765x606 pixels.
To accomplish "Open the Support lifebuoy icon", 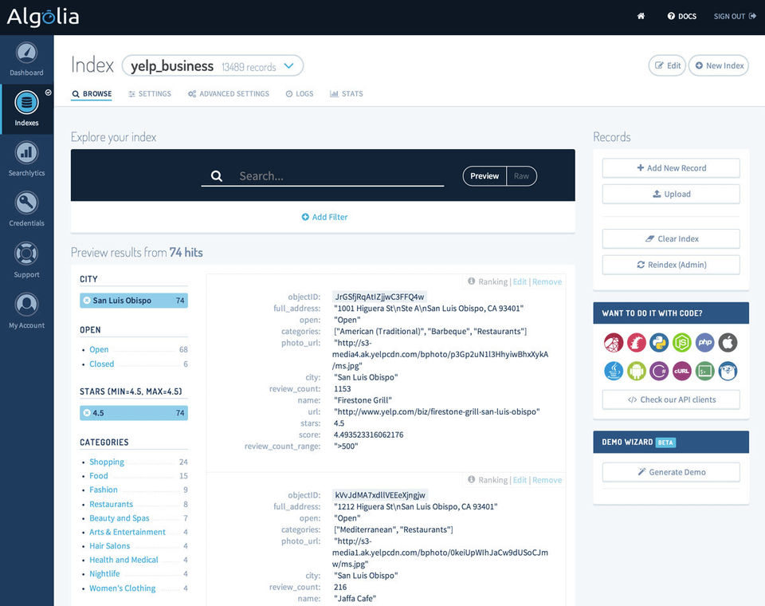I will click(26, 254).
